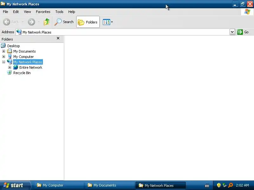Open Back history dropdown arrow
The width and height of the screenshot is (254, 190).
23,22
